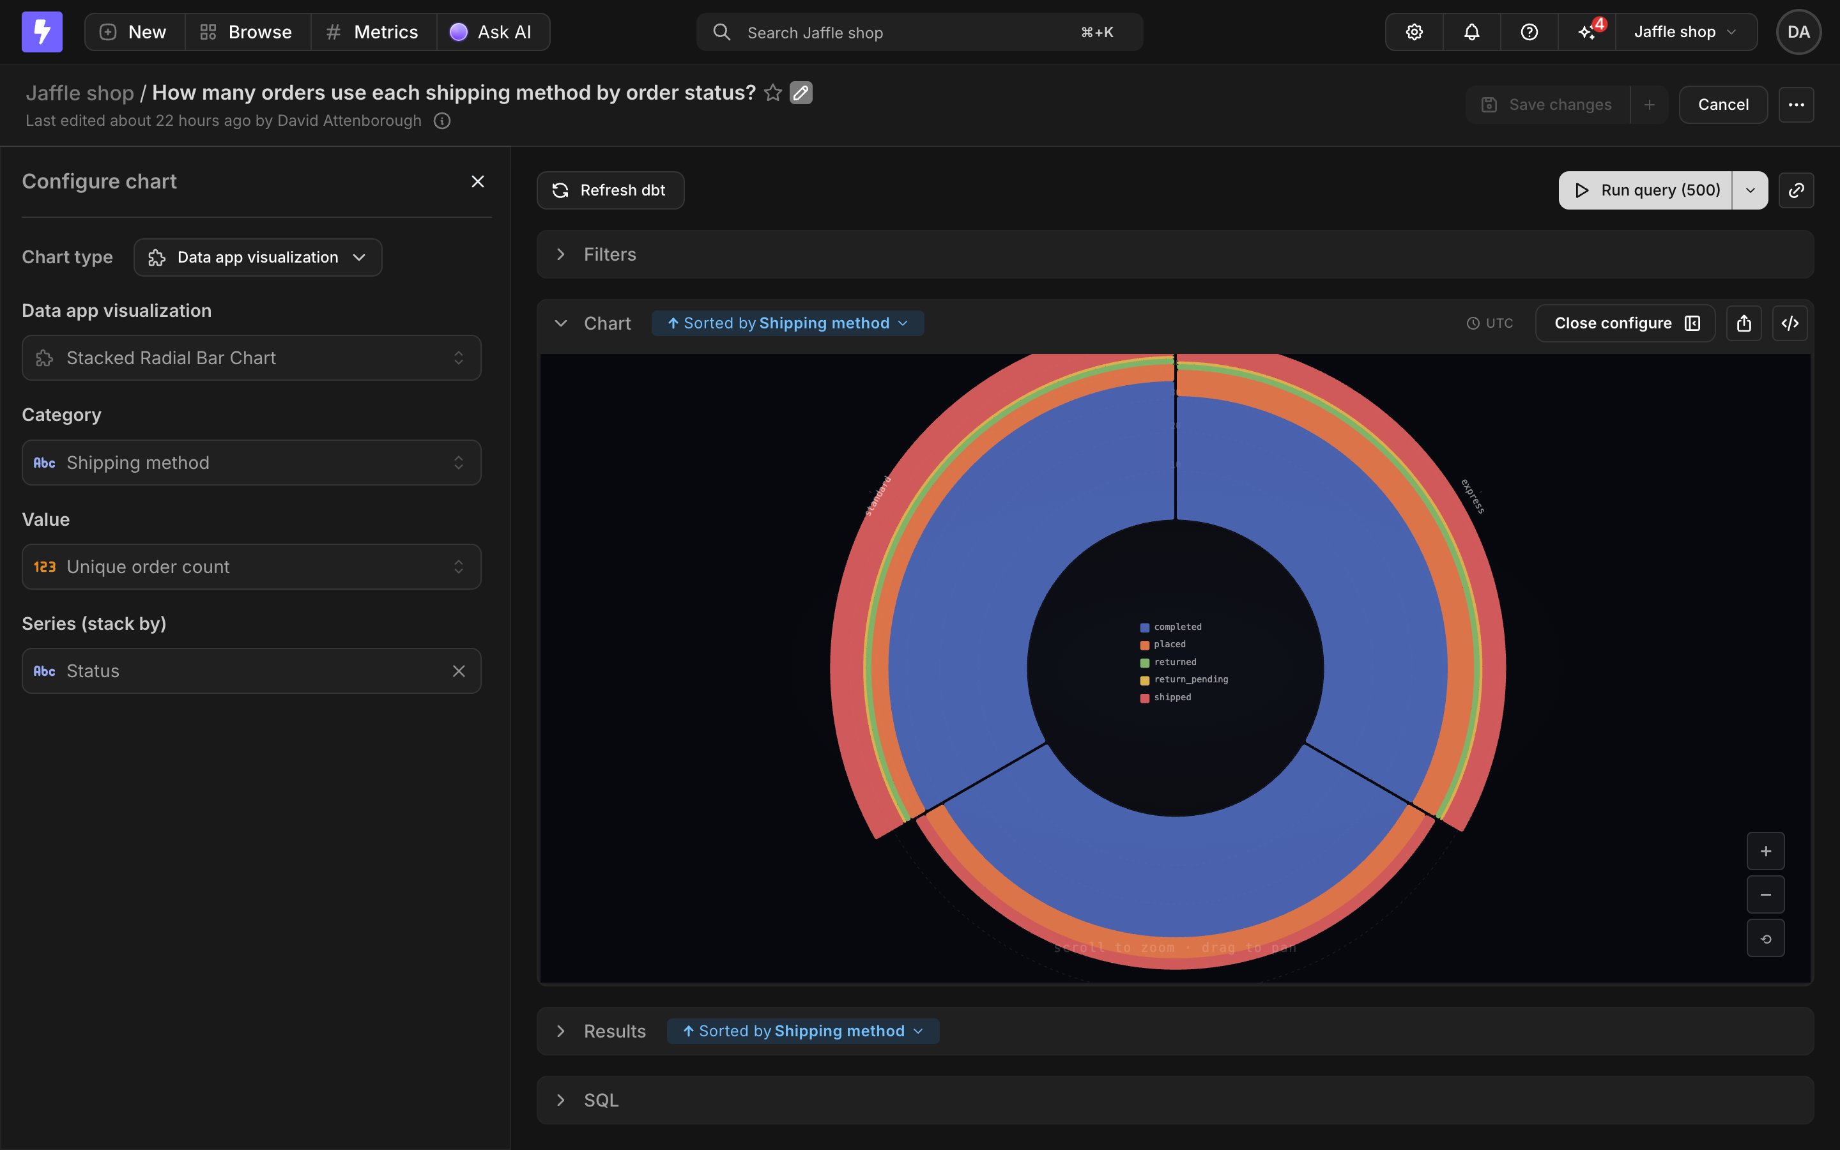
Task: Zoom out with the minus chart control
Action: coord(1765,894)
